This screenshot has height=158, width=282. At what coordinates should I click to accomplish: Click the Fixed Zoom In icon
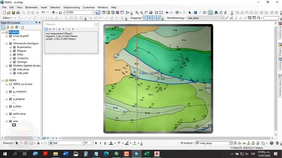(x=156, y=13)
